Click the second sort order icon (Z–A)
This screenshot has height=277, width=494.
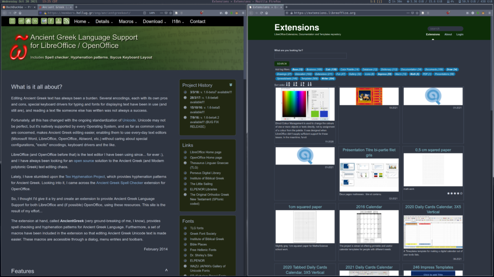295,84
